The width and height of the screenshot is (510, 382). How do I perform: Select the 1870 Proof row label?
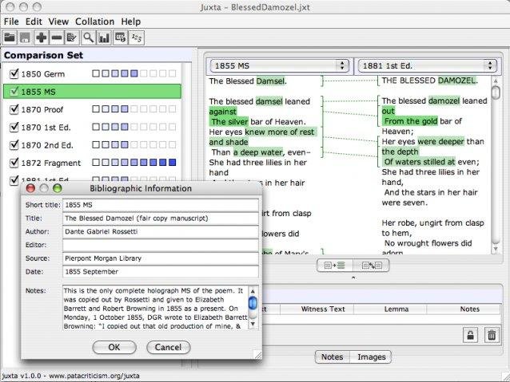(42, 110)
